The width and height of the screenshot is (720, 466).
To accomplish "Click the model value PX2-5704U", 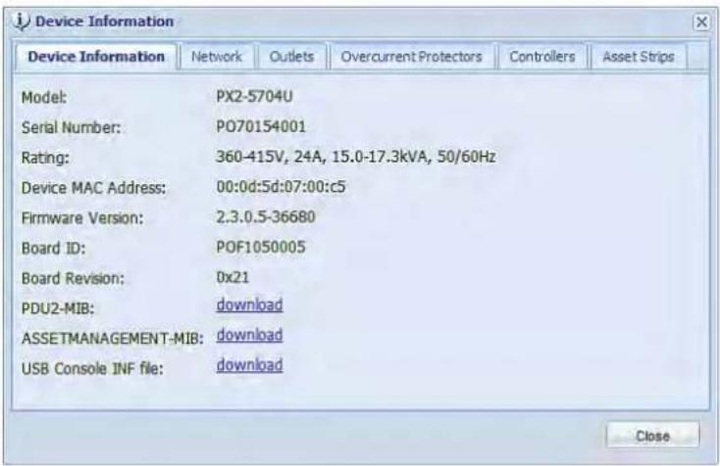I will 254,96.
